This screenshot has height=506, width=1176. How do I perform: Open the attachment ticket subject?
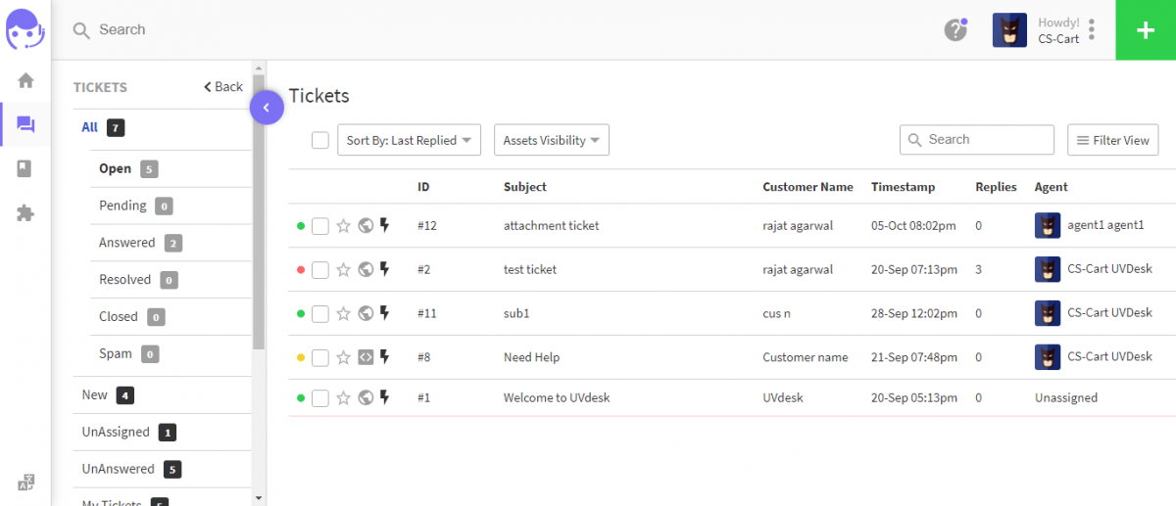coord(551,226)
